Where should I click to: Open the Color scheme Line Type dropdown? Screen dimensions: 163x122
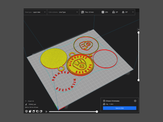[x=63, y=12]
